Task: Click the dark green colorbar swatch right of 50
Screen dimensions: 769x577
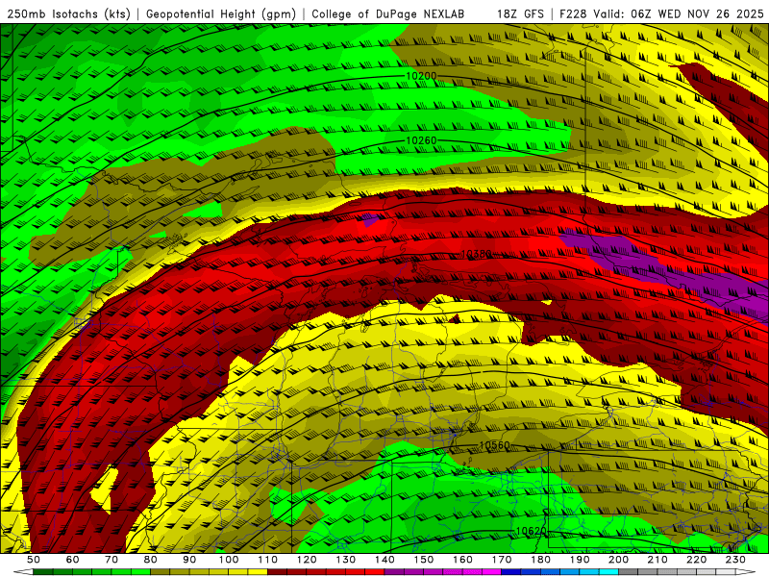Action: (42, 572)
